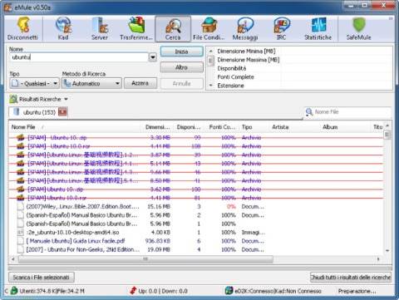
Task: Click the SafeMule shield icon
Action: tap(359, 26)
